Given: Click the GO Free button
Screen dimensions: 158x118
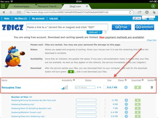Looking at the screenshot, I should (x=122, y=27).
